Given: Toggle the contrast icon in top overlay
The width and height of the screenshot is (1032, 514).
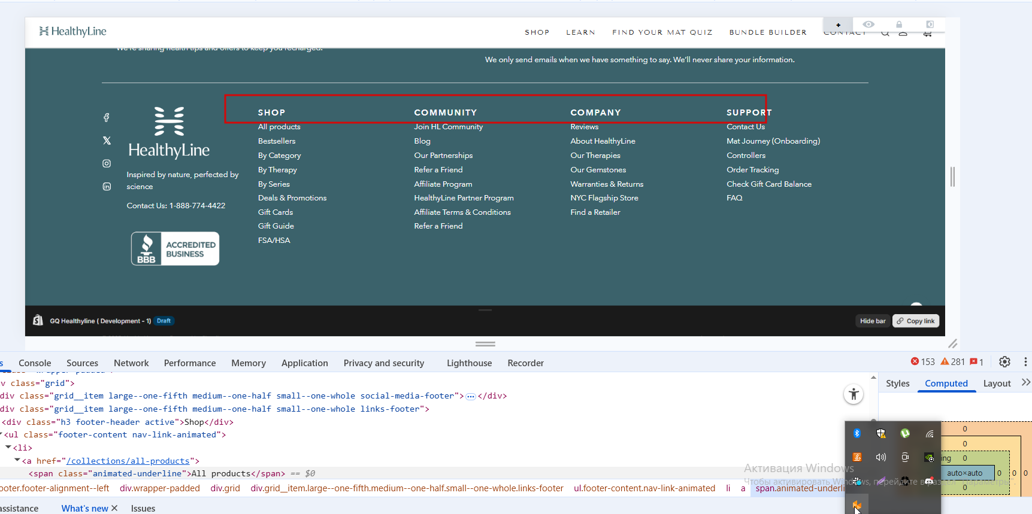Looking at the screenshot, I should pyautogui.click(x=930, y=25).
